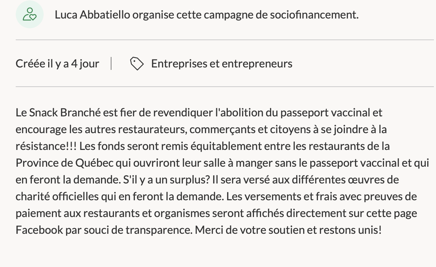Viewport: 436px width, 267px height.
Task: Click the vertical separator beside the creation date
Action: [x=111, y=64]
